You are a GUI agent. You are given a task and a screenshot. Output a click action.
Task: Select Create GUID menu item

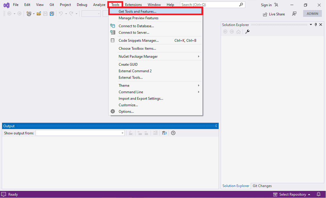point(155,64)
